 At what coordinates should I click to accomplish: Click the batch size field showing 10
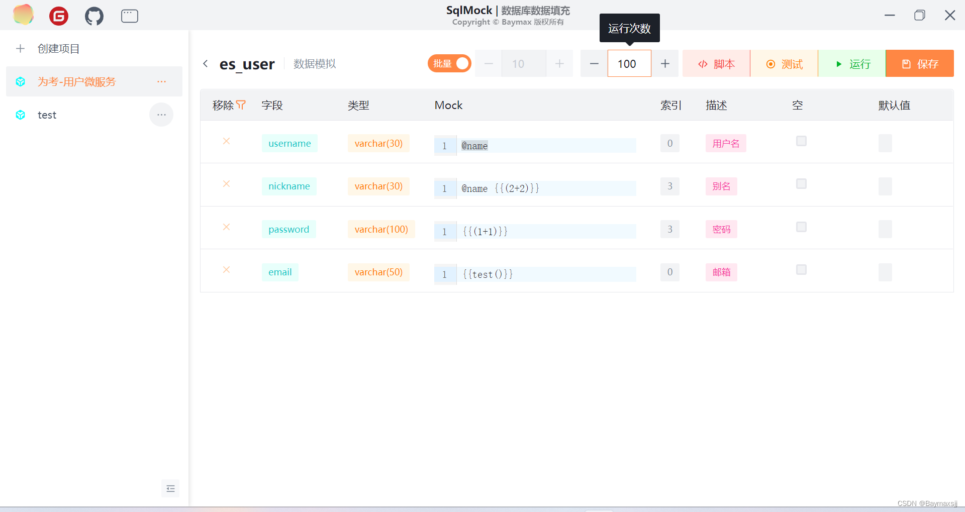(524, 63)
